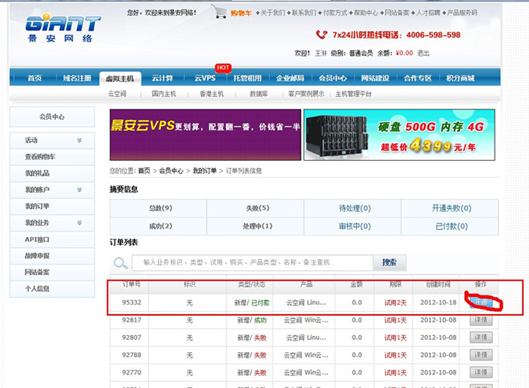The image size is (529, 388).
Task: Click the magnifier icon beside order search
Action: tap(121, 263)
